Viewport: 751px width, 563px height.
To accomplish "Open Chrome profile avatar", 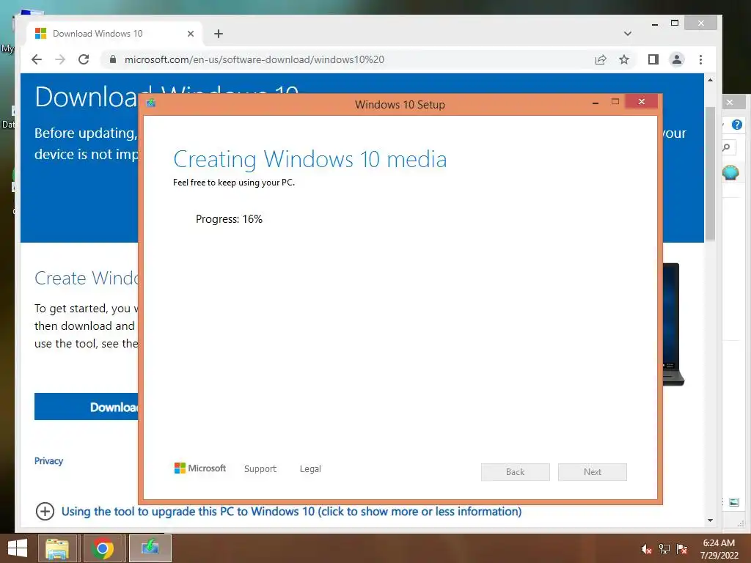I will coord(677,59).
